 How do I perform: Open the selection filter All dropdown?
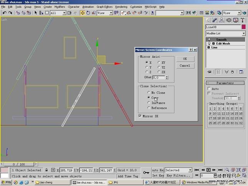click(64, 13)
